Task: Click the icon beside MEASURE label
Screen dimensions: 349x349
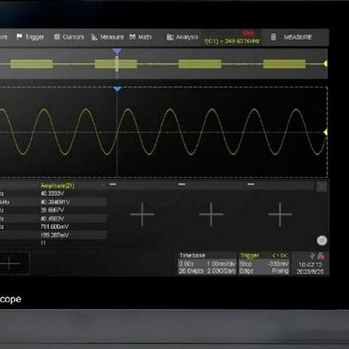Action: pyautogui.click(x=273, y=37)
